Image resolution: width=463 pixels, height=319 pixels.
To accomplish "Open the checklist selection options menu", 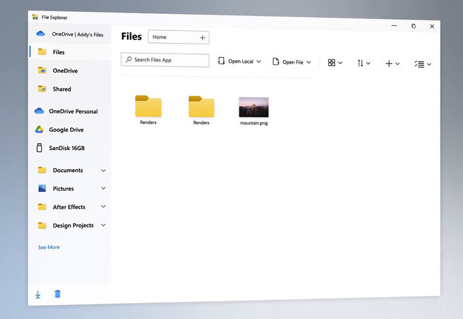I will point(422,64).
